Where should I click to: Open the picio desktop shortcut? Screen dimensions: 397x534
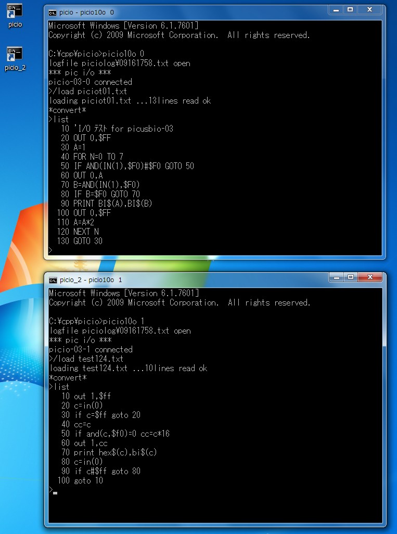click(15, 16)
